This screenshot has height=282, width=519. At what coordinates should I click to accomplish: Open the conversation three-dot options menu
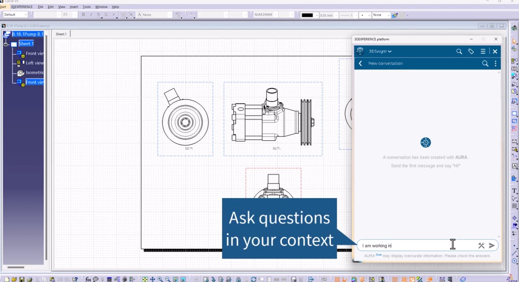496,64
